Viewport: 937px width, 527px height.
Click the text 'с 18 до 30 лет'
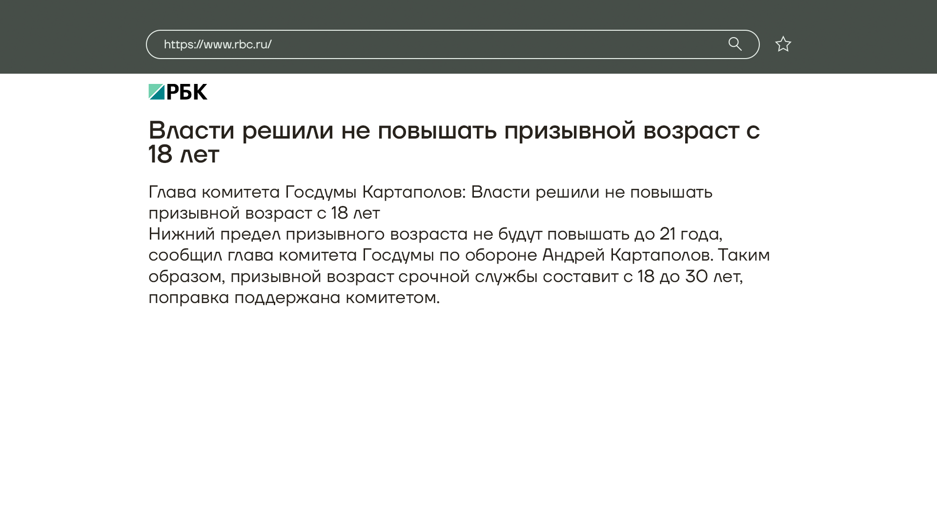[x=682, y=277]
